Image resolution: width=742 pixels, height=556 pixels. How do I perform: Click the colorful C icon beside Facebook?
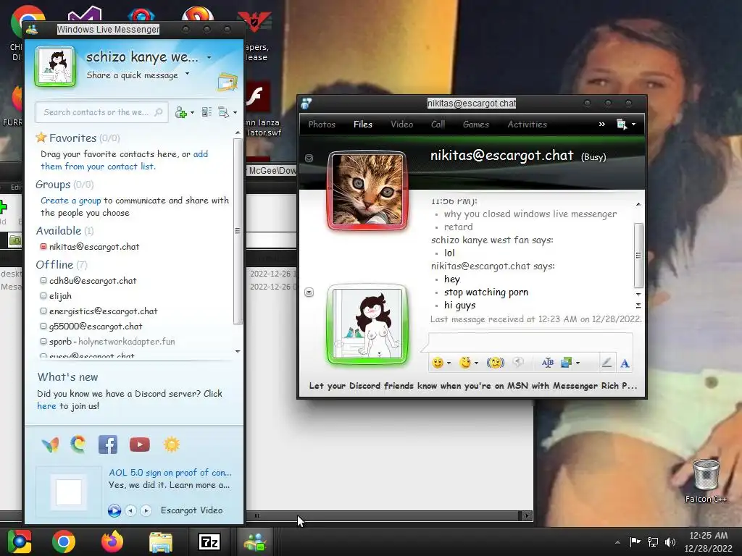tap(78, 445)
